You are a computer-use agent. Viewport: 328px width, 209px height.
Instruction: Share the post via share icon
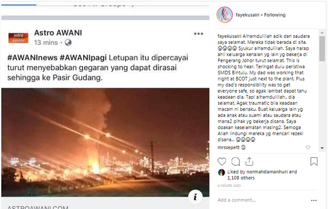(249, 161)
